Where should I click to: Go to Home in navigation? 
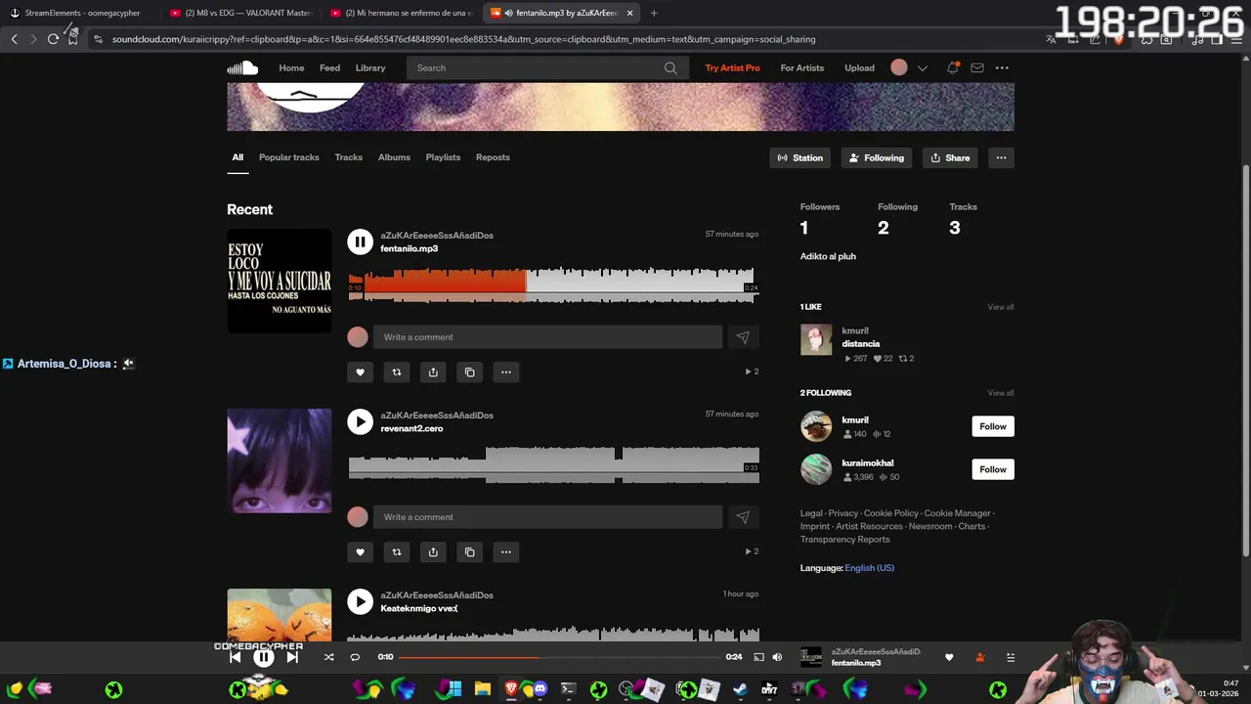[x=291, y=67]
